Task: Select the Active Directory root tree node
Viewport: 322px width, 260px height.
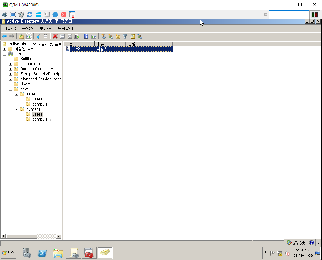Action: coord(34,44)
